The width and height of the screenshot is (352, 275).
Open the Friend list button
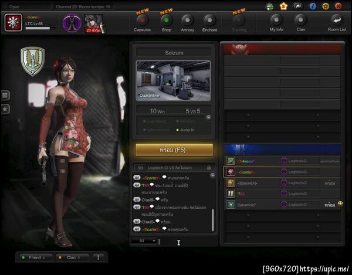pos(35,257)
